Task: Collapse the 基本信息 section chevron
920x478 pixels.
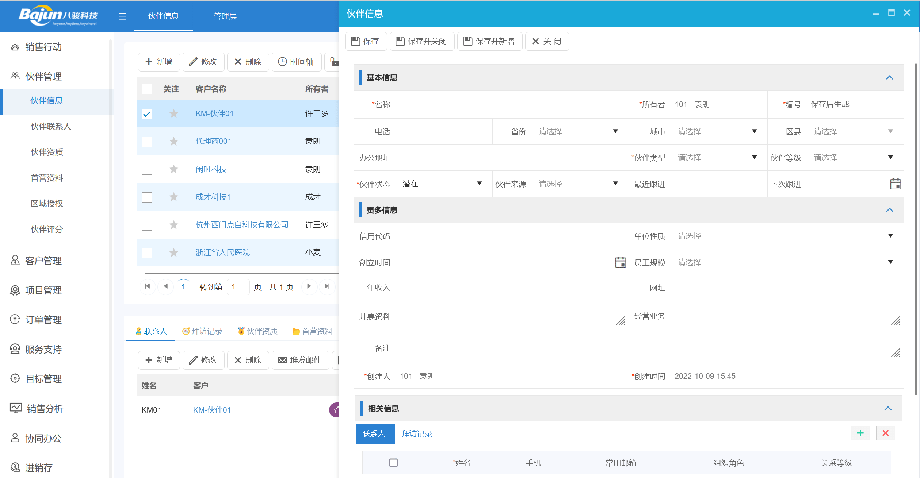Action: 890,77
